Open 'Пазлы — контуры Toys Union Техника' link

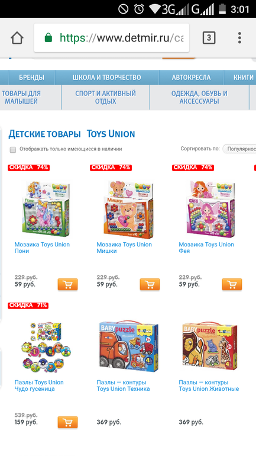123,386
